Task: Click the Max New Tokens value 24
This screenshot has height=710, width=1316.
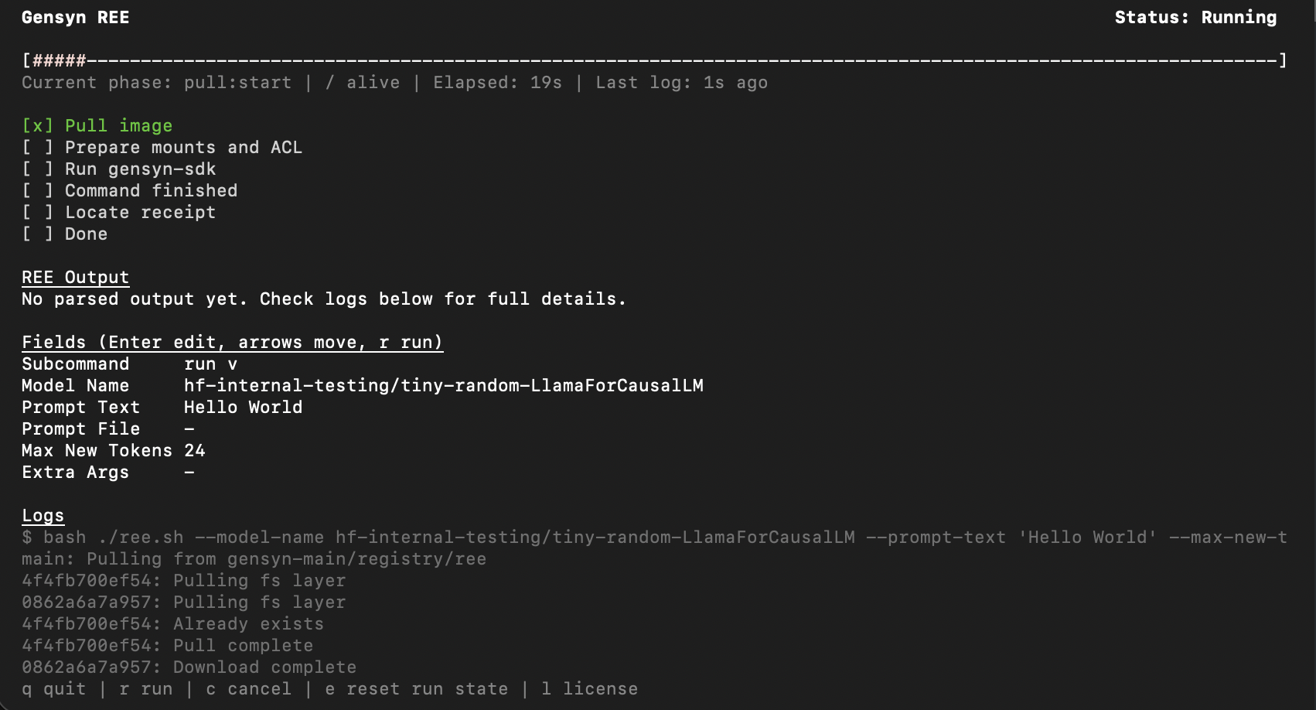Action: pyautogui.click(x=194, y=451)
